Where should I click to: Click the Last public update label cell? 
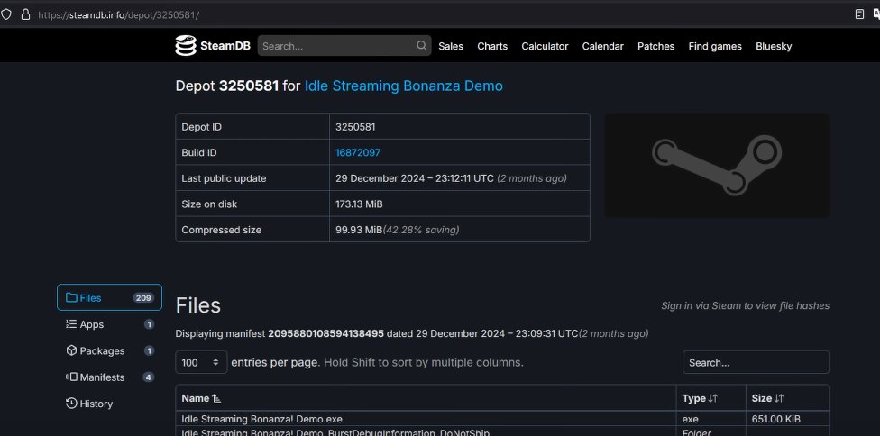click(x=252, y=178)
